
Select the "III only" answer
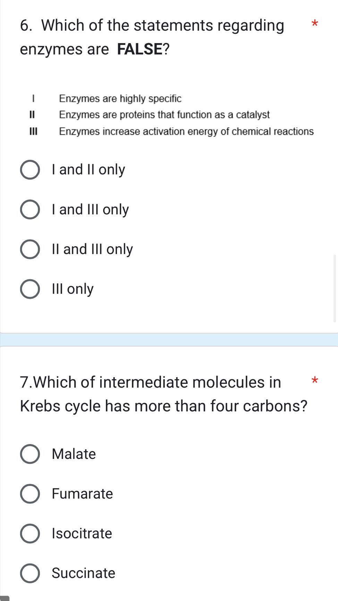tap(31, 289)
